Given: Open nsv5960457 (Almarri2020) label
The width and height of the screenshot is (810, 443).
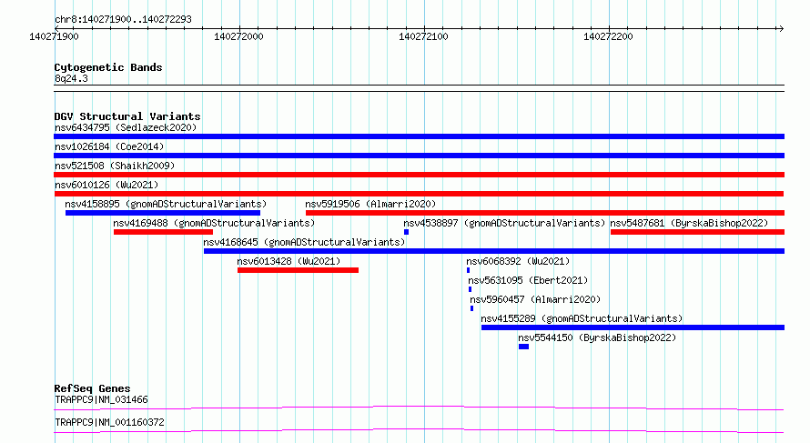Looking at the screenshot, I should click(535, 299).
